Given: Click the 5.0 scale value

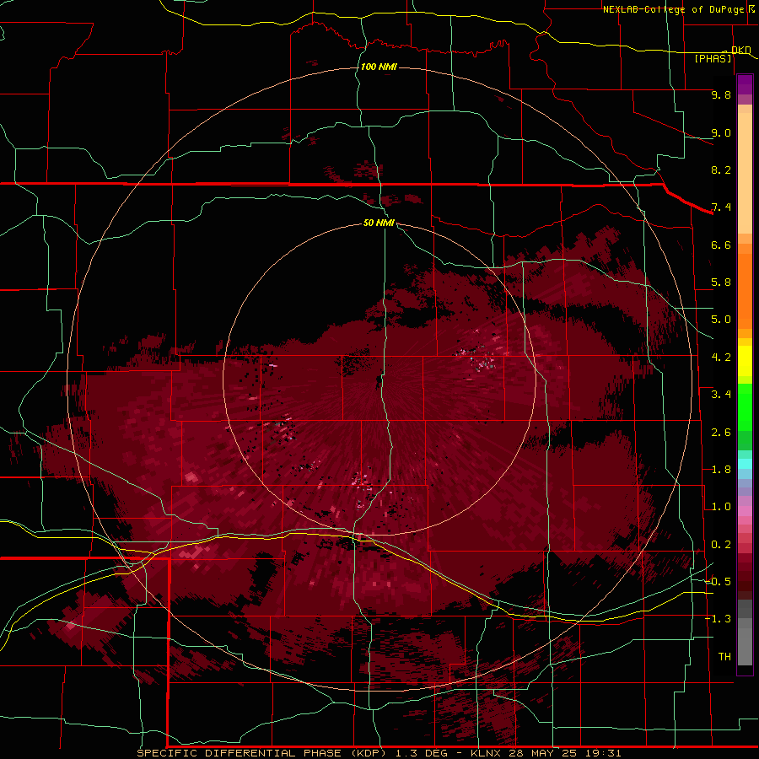Looking at the screenshot, I should tap(721, 320).
